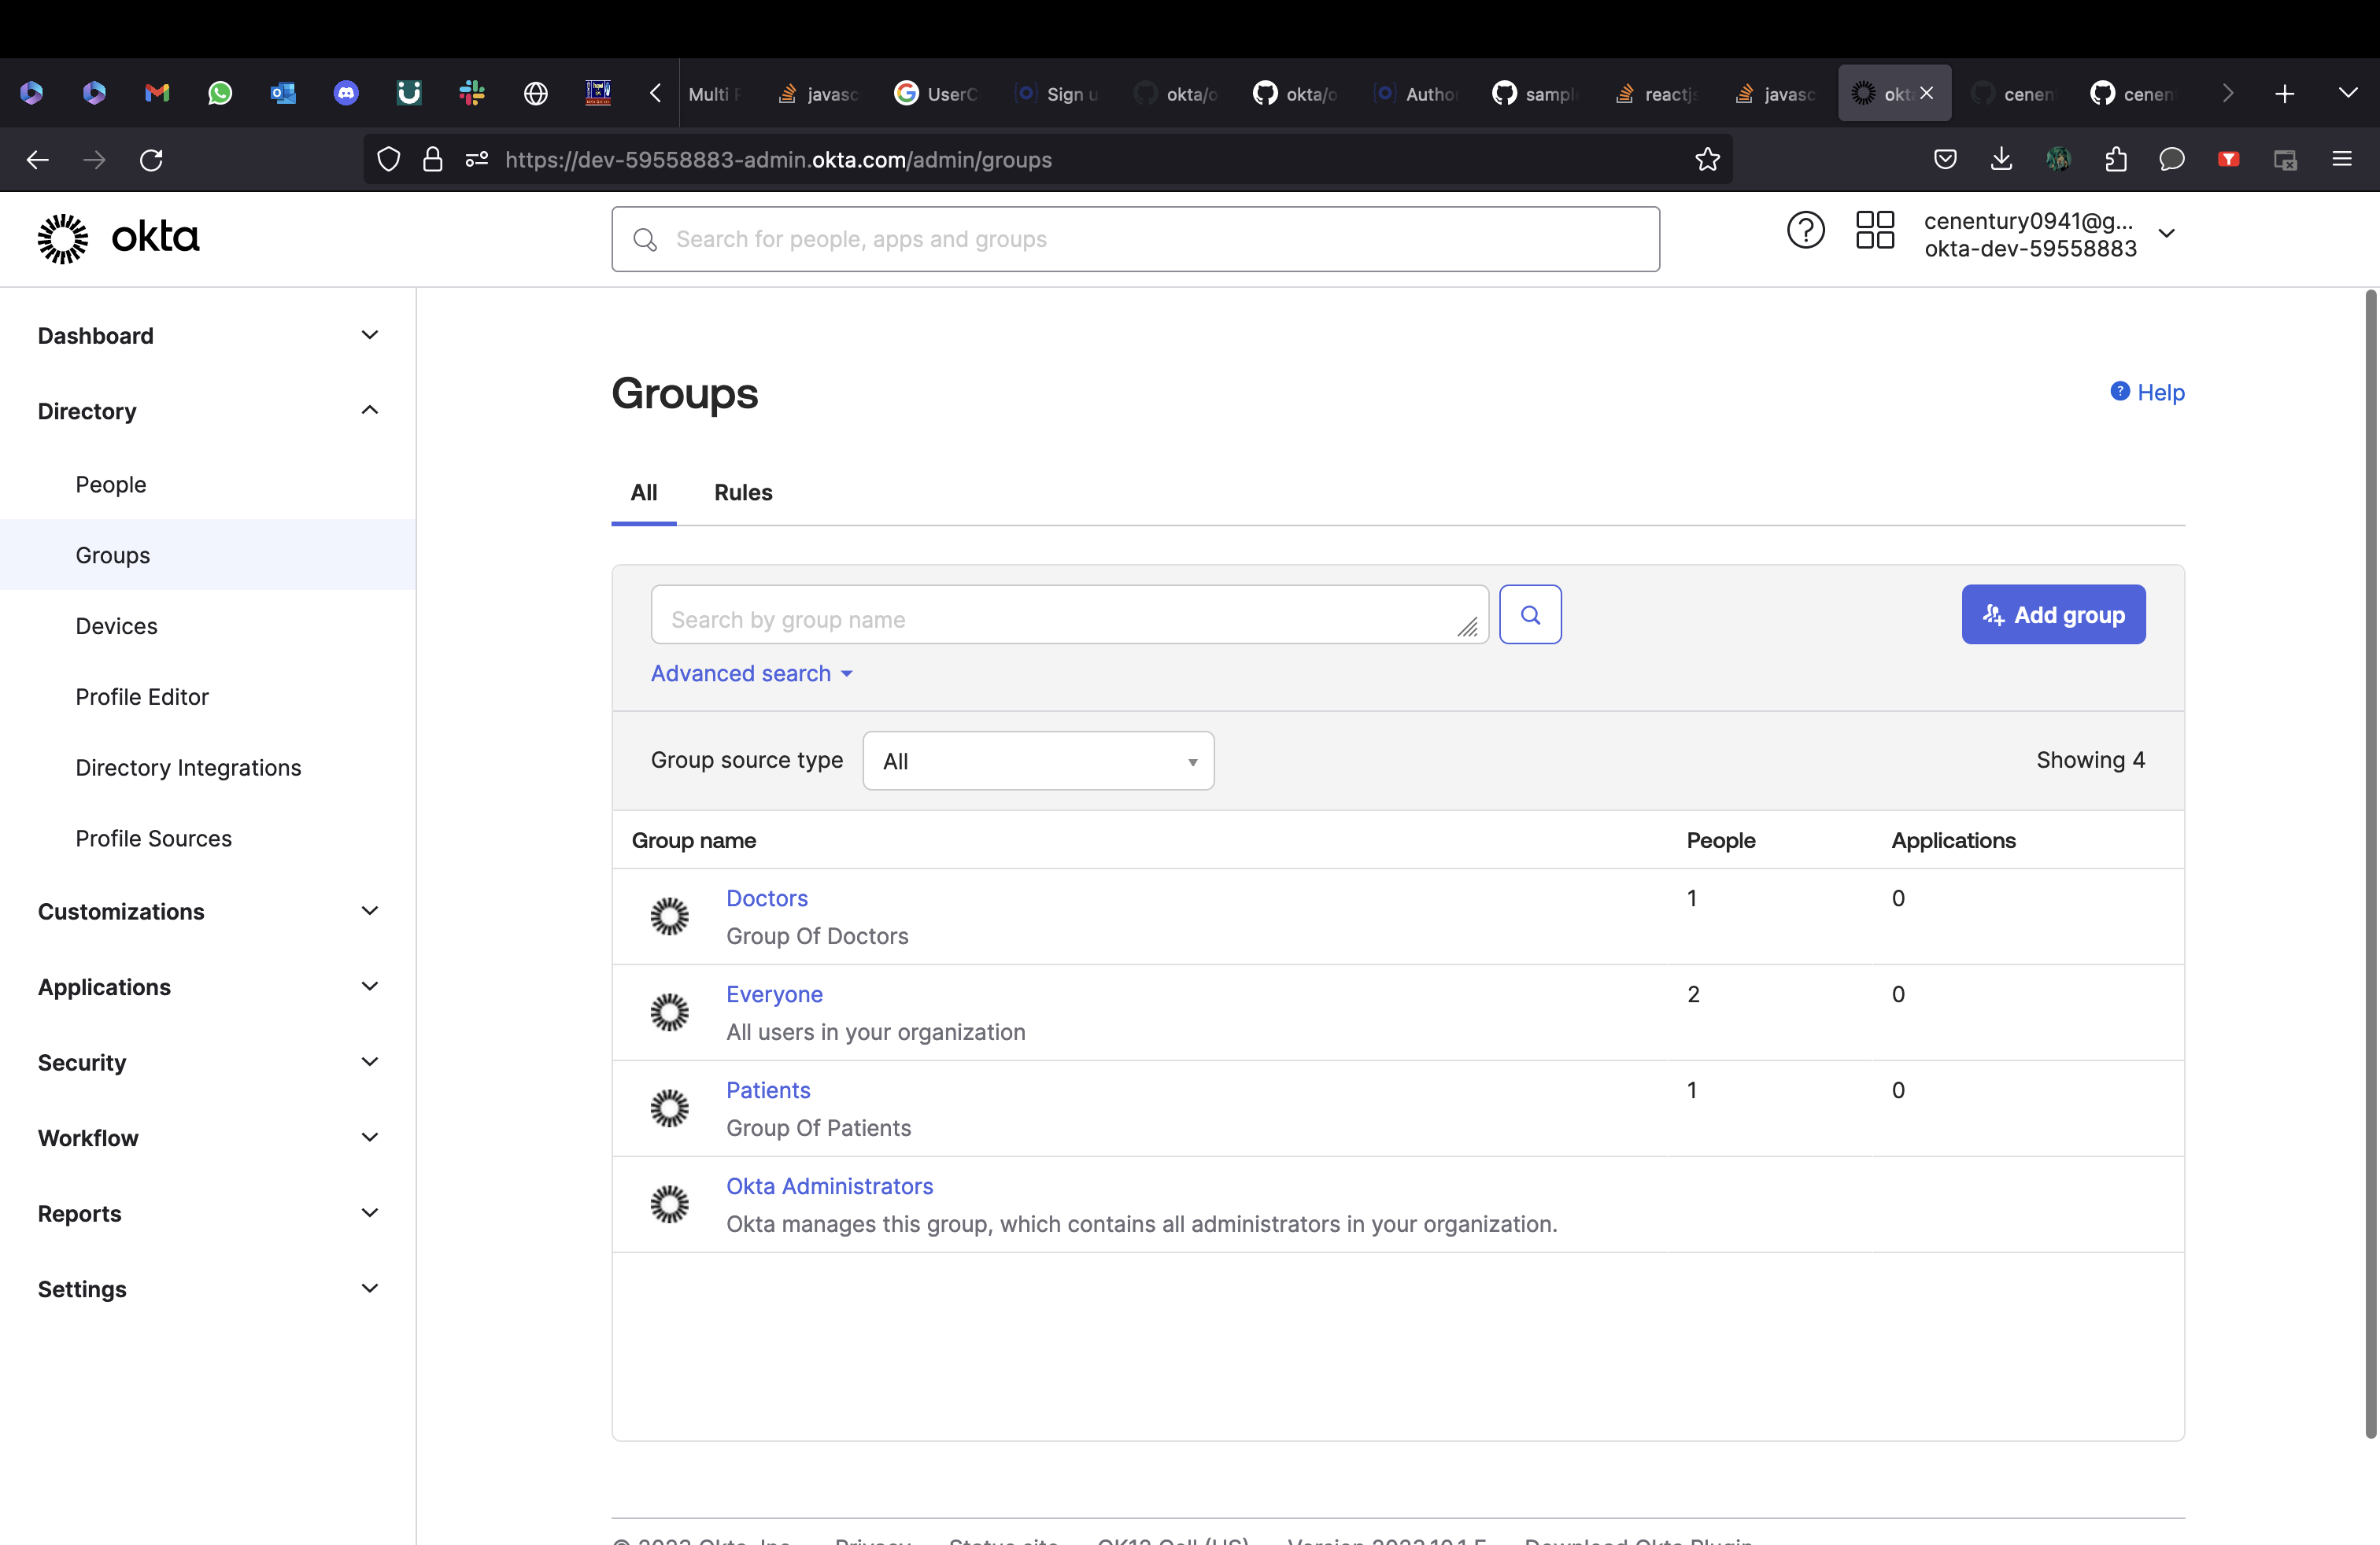2380x1545 pixels.
Task: Reload the page with refresh icon
Action: 151,160
